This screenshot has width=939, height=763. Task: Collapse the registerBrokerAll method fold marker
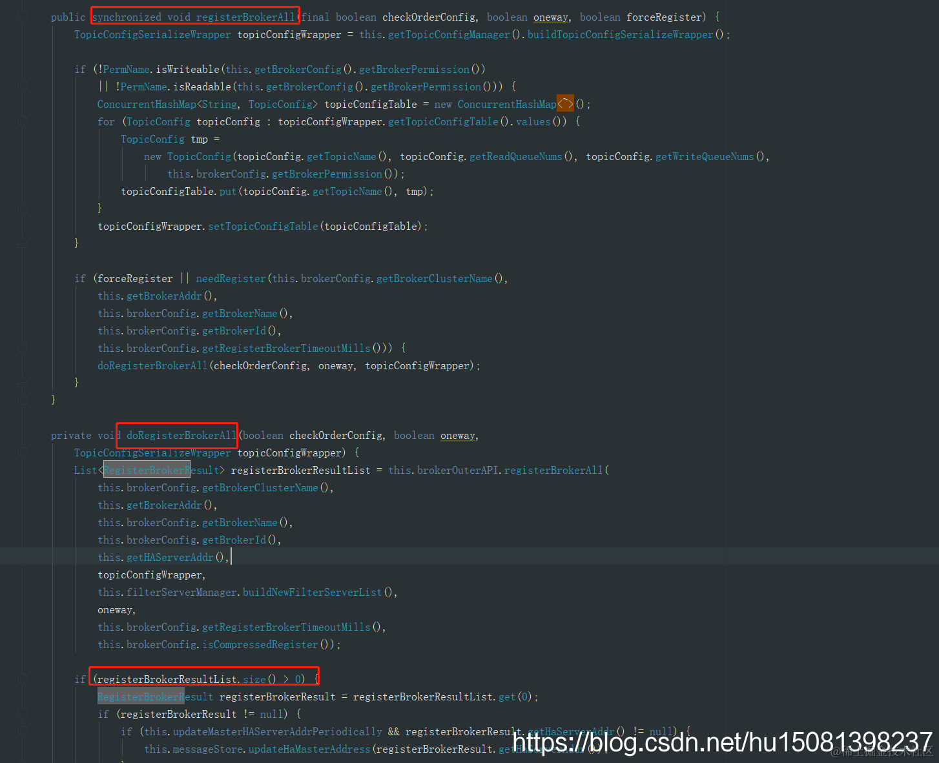tap(23, 17)
